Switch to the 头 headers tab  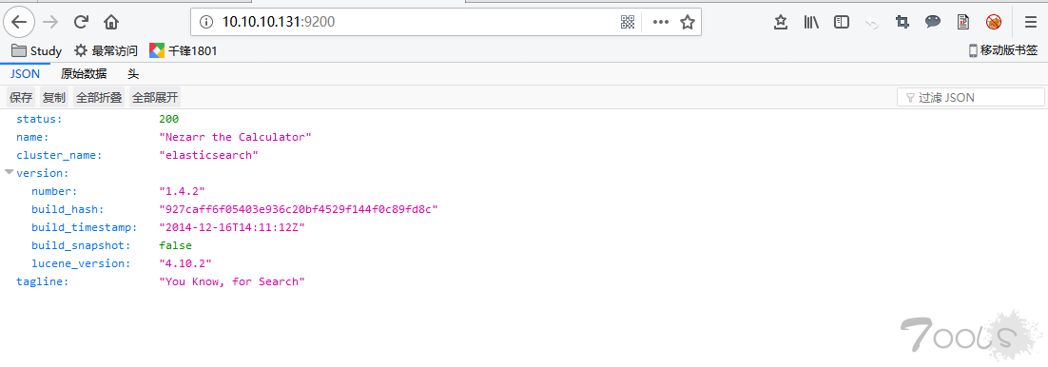[x=133, y=74]
